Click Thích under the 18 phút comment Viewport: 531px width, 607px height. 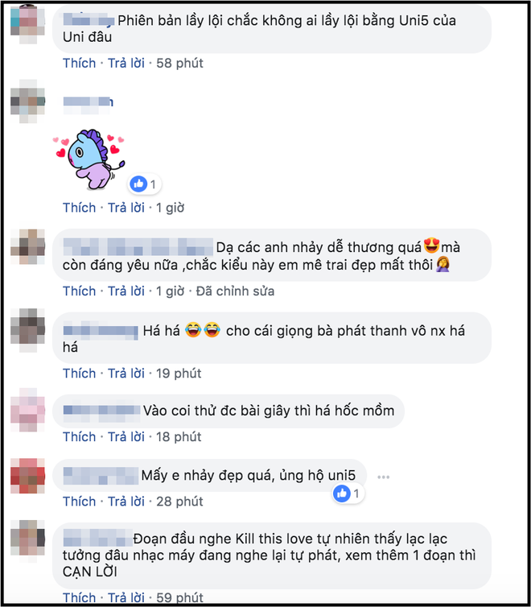click(80, 437)
